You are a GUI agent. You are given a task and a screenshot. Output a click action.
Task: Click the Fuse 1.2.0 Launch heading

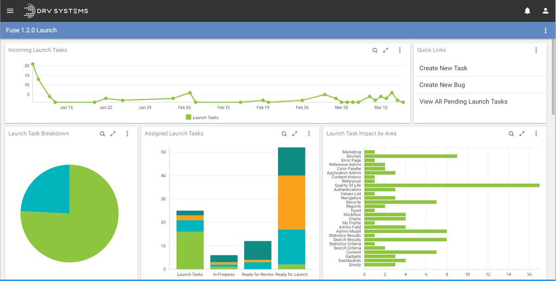[32, 31]
